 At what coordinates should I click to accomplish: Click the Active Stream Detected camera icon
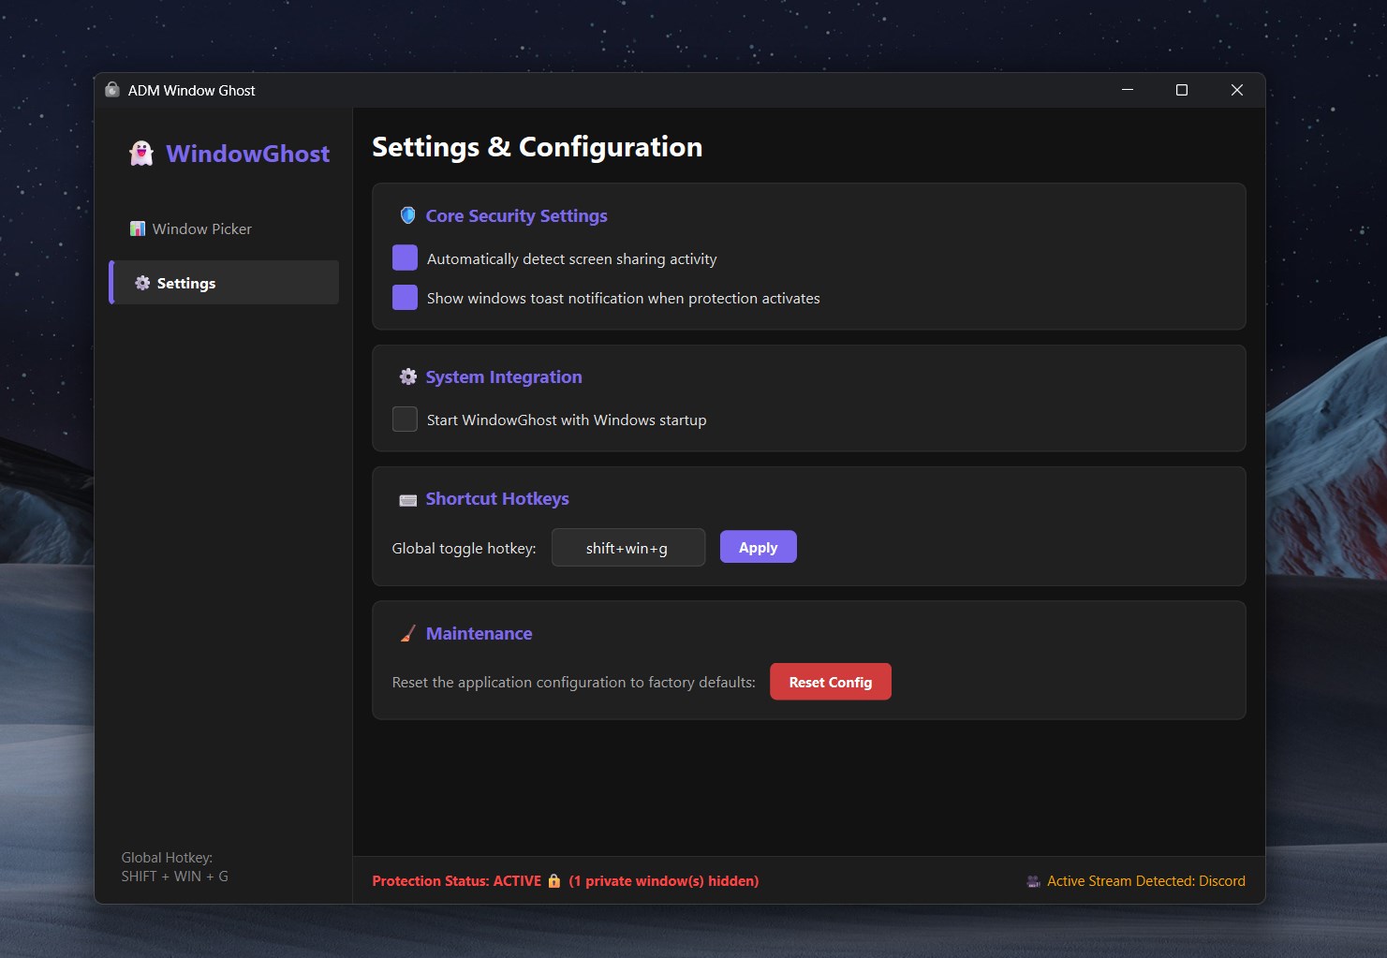tap(1034, 881)
